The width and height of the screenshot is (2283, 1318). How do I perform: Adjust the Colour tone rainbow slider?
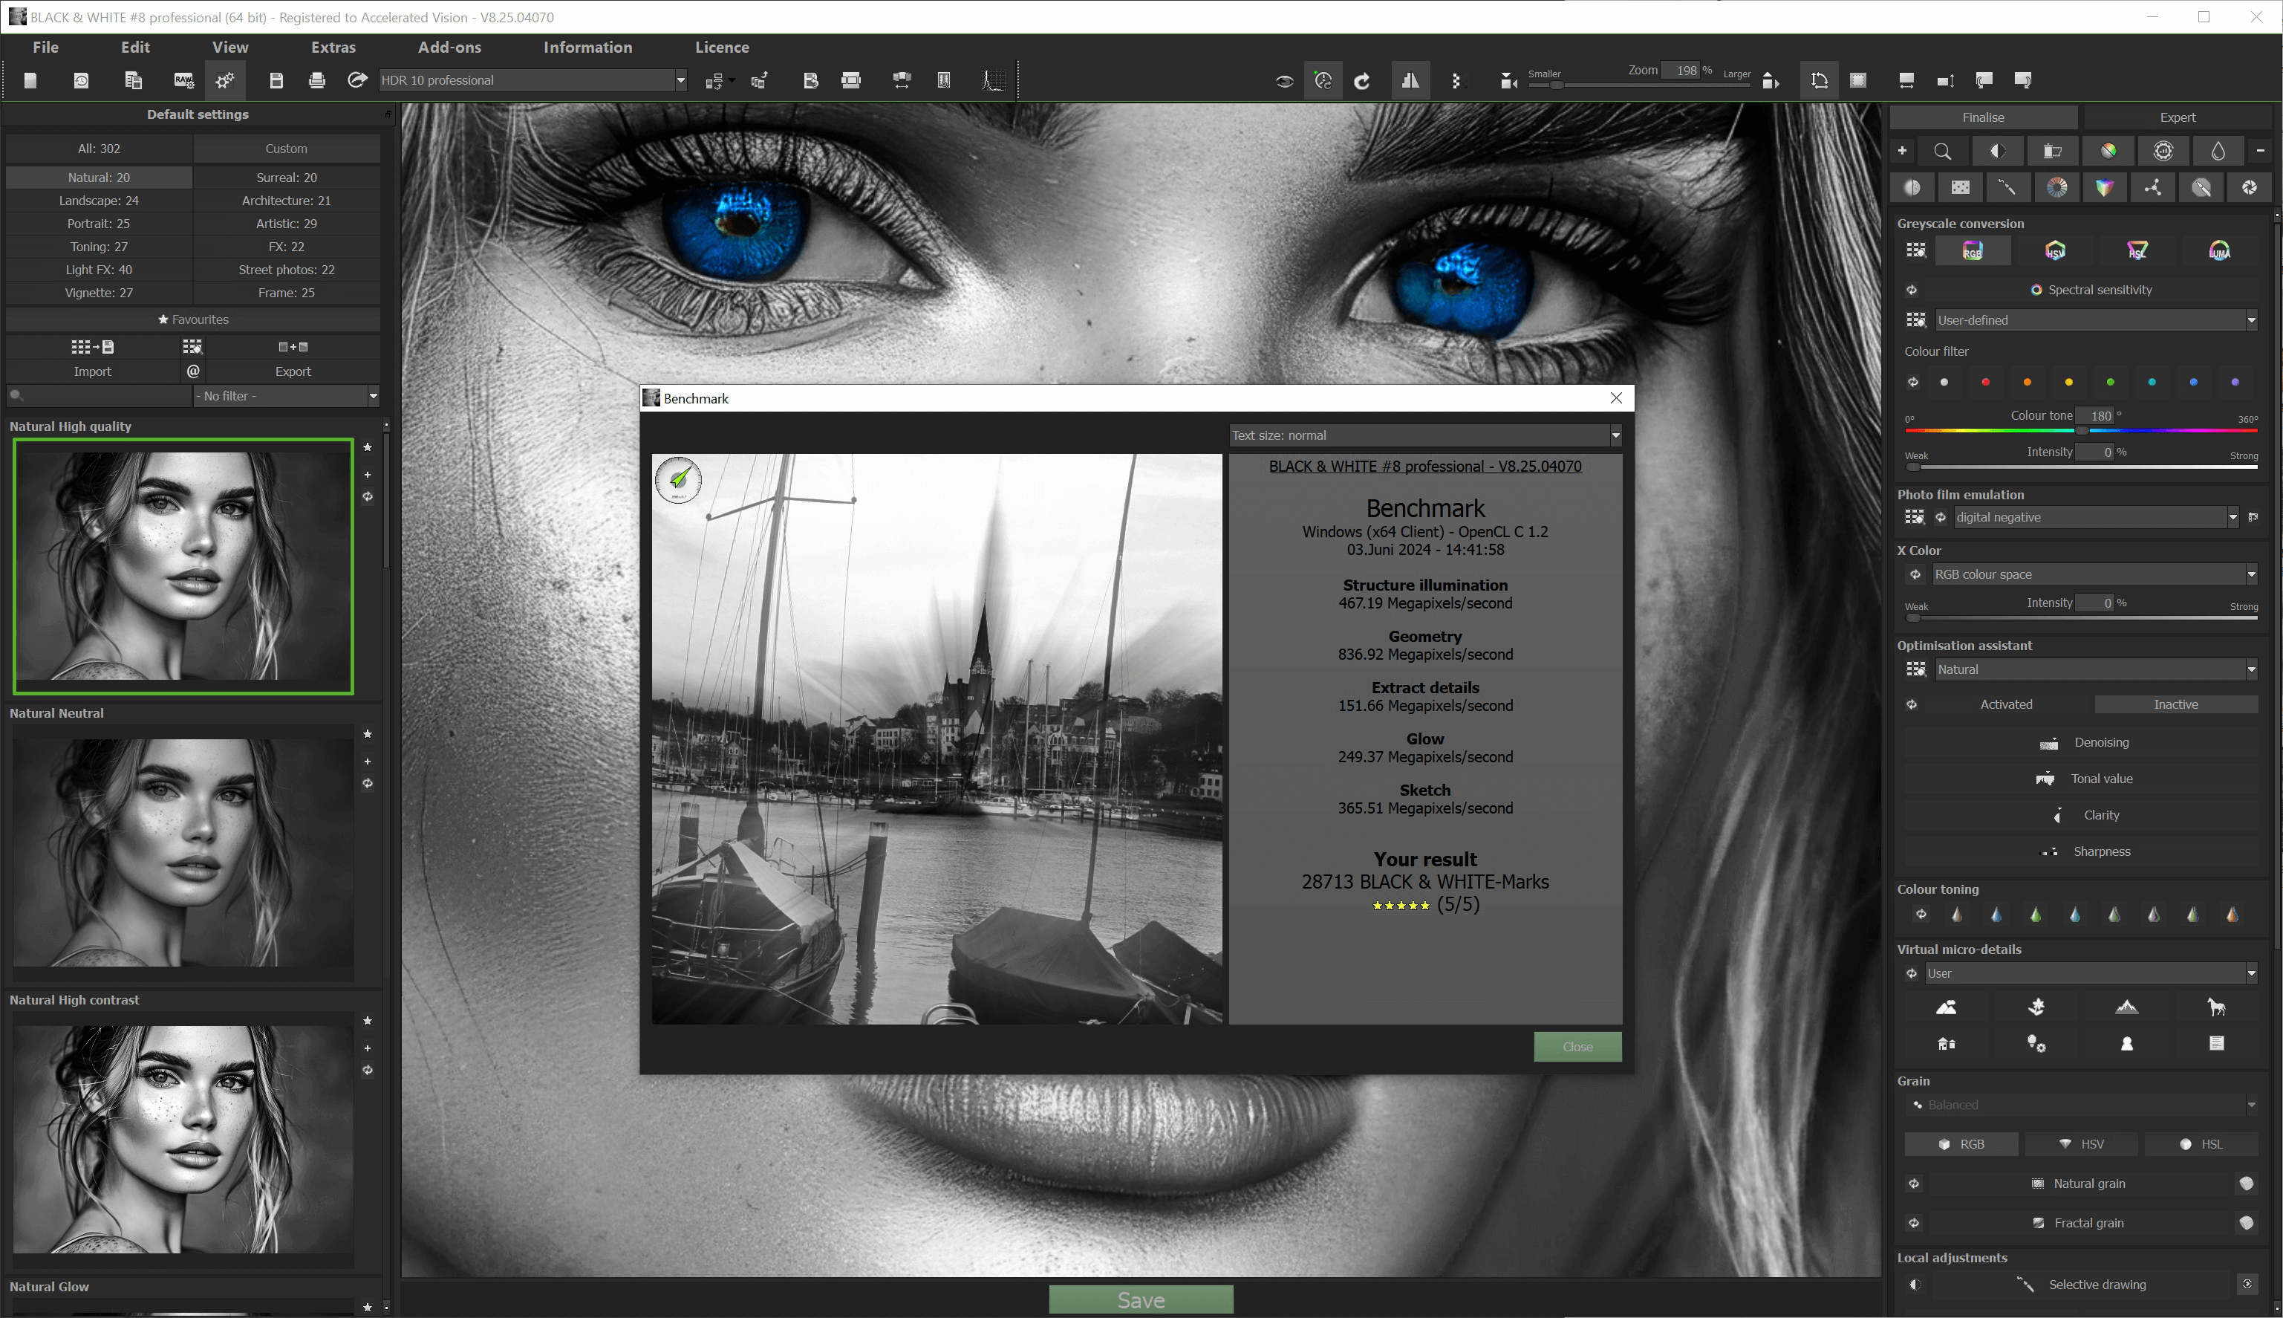[x=2081, y=431]
